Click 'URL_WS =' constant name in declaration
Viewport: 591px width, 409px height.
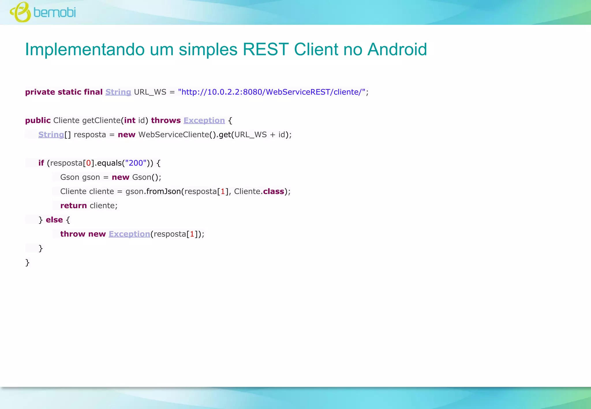154,92
